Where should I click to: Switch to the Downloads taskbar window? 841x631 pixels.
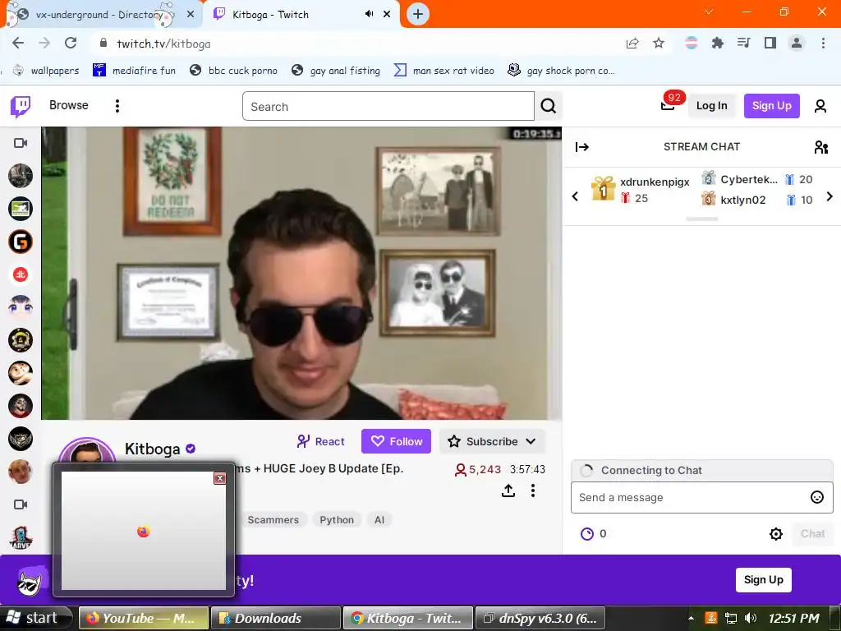pos(276,618)
